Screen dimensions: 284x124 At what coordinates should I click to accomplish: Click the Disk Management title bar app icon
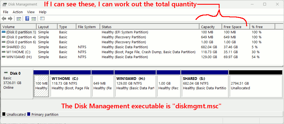5,4
